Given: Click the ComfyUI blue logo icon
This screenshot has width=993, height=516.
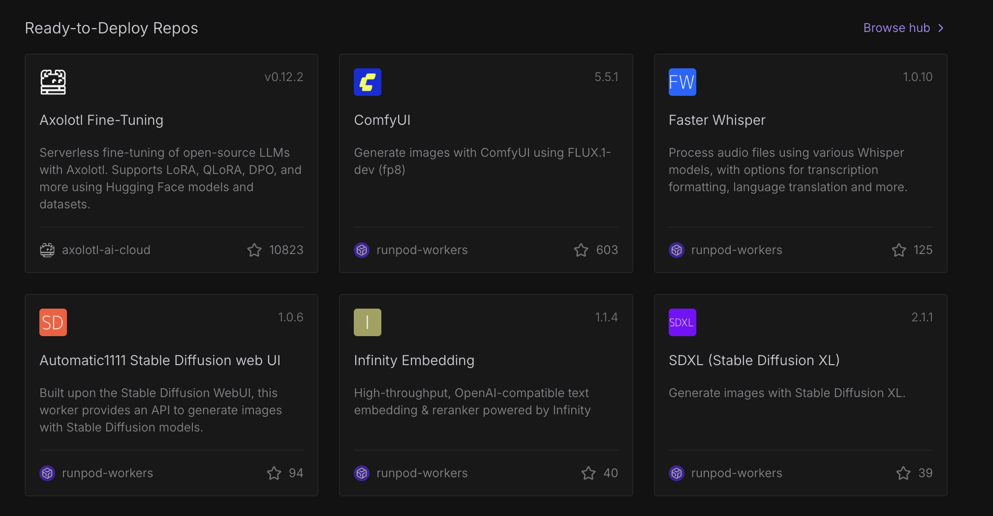Looking at the screenshot, I should pos(367,82).
